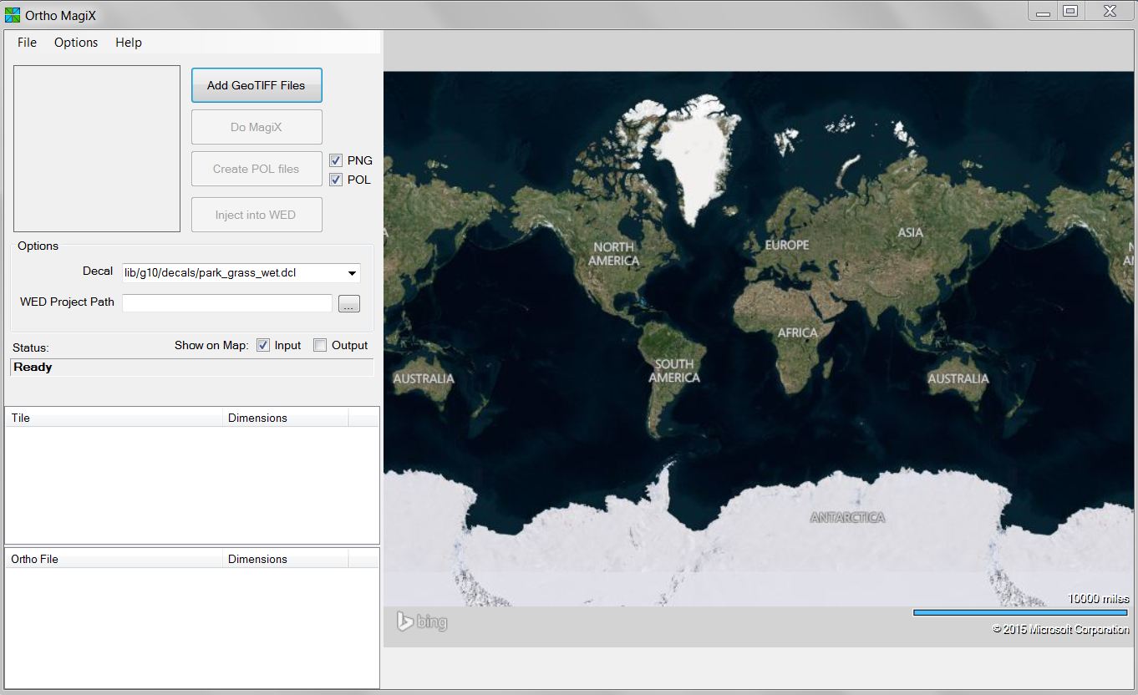The image size is (1138, 695).
Task: Enable Output display on map
Action: pyautogui.click(x=320, y=345)
